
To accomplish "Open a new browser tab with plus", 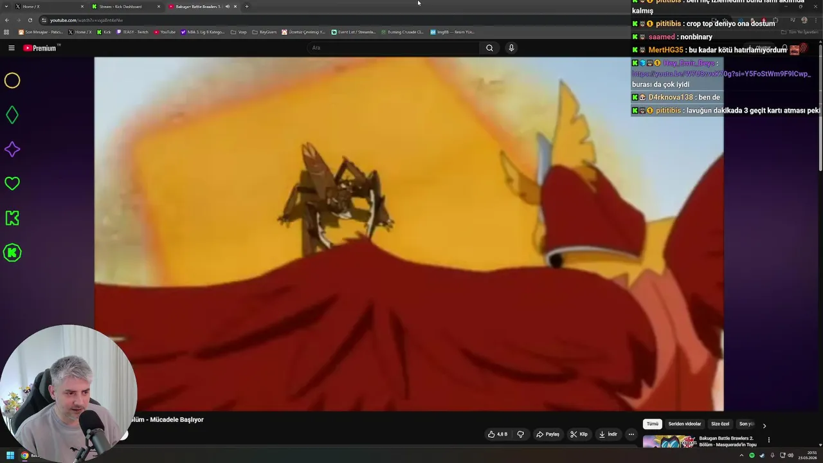I will coord(247,6).
